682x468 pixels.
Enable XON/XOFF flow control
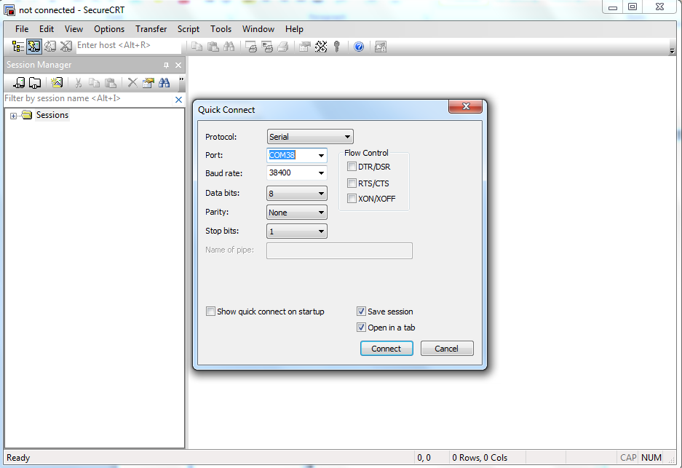point(352,199)
